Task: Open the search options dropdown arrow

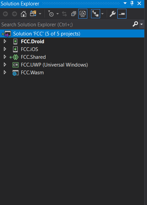Action: (x=142, y=24)
